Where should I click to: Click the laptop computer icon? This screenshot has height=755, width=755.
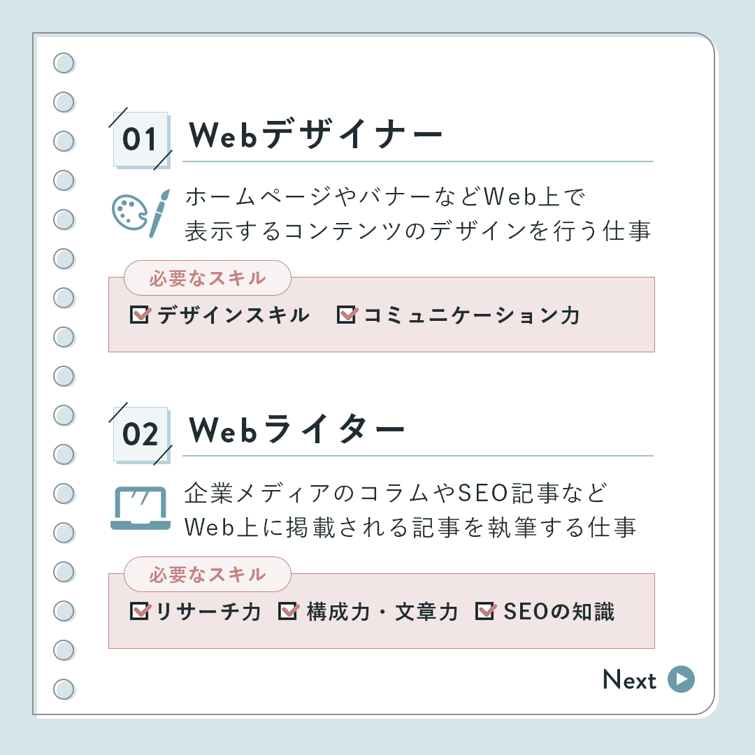[x=141, y=508]
